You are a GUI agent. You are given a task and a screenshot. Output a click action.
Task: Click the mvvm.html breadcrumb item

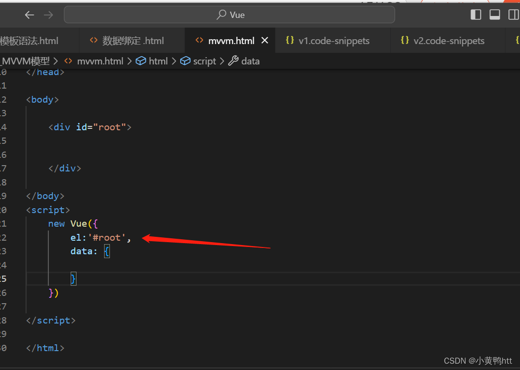100,61
